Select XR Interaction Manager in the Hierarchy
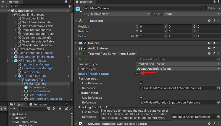Image resolution: width=221 pixels, height=126 pixels. 38,68
